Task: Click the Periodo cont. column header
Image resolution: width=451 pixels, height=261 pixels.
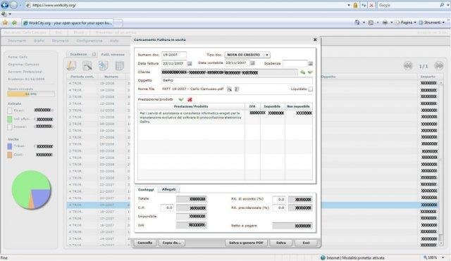Action: 82,77
